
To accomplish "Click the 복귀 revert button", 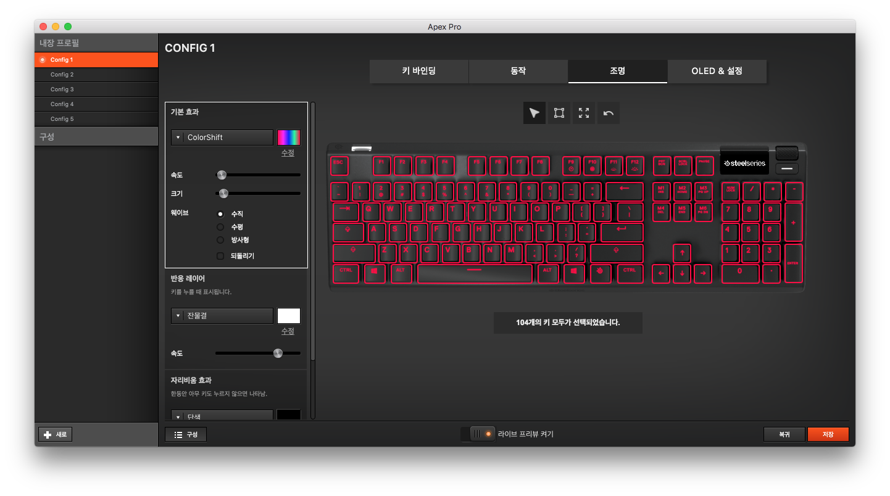I will [x=784, y=434].
